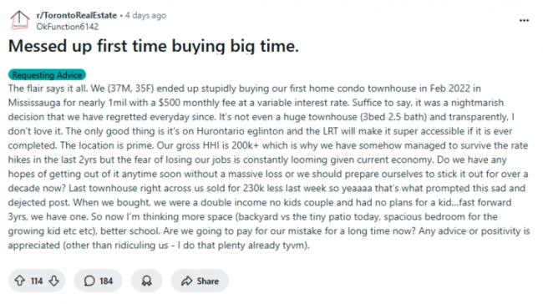Image resolution: width=543 pixels, height=304 pixels.
Task: Open the post title 'Messed up first time buying'
Action: pos(154,46)
